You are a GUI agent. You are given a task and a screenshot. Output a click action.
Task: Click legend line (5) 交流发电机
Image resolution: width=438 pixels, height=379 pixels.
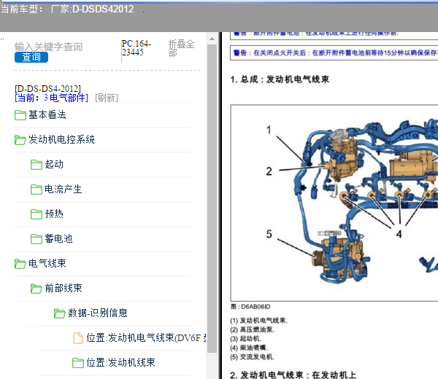(253, 357)
